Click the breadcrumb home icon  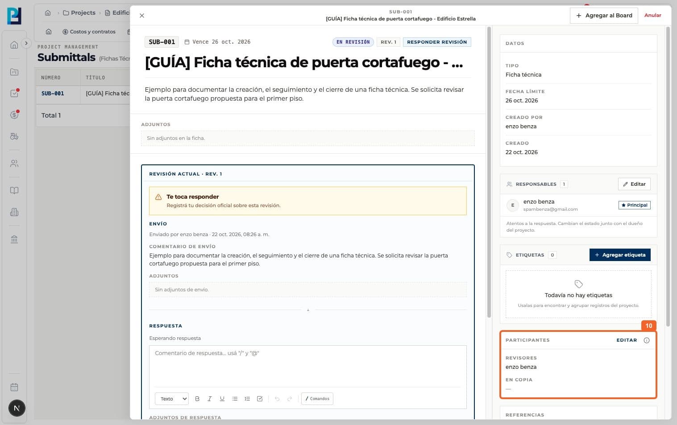48,13
